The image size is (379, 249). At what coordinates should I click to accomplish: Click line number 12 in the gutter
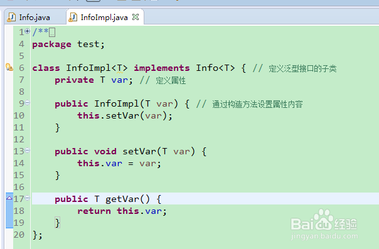19,139
